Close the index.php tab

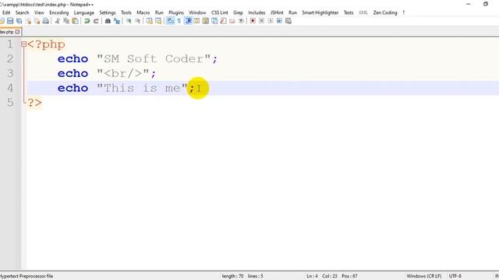coord(17,32)
